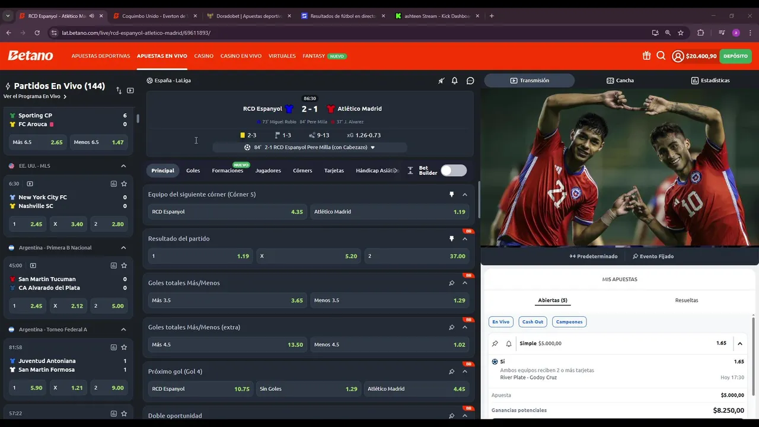Collapse Resultado del partido section
The width and height of the screenshot is (759, 427).
click(465, 239)
